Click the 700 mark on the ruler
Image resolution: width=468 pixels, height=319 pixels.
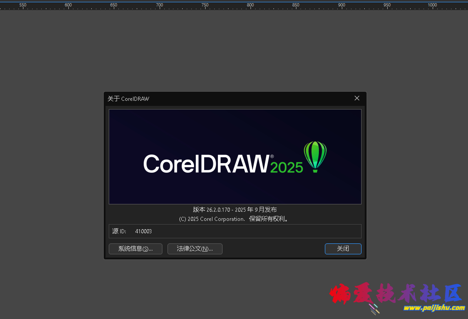[x=159, y=5]
